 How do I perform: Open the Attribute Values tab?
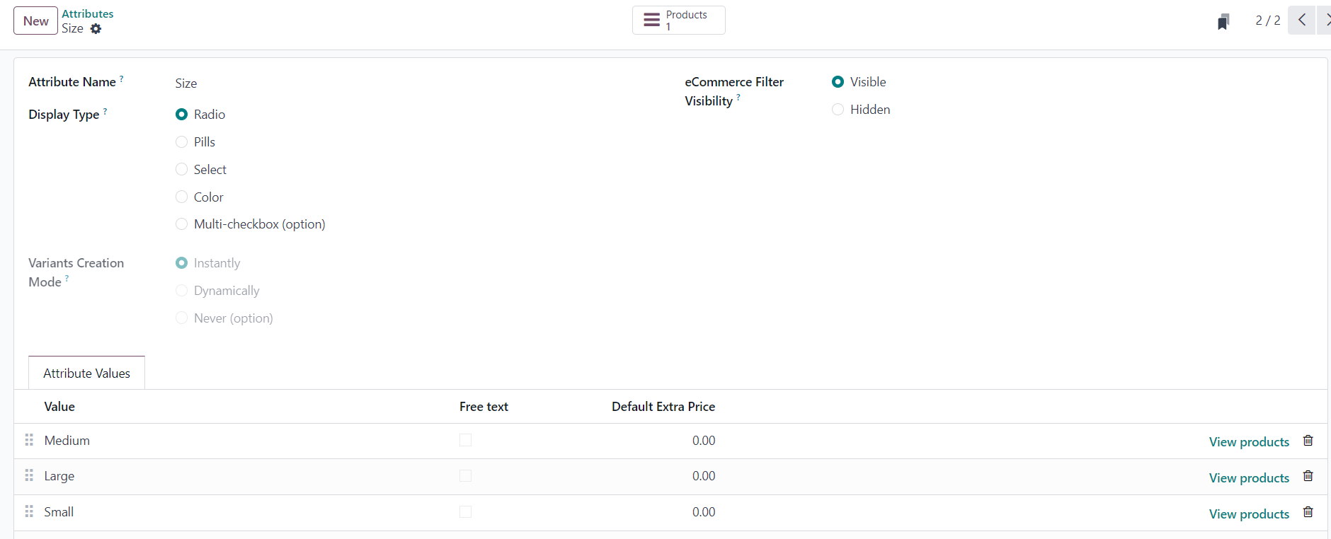[86, 373]
